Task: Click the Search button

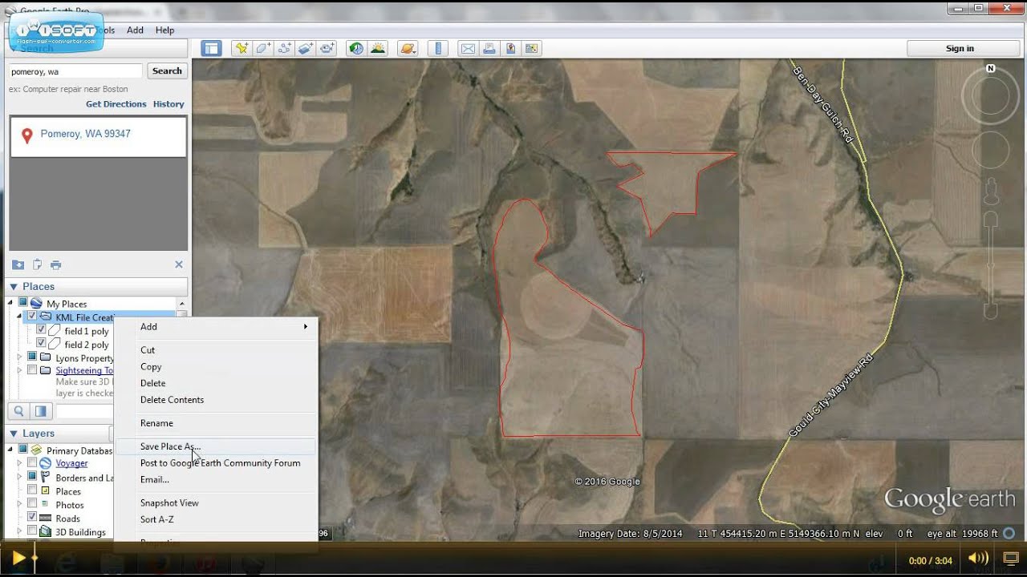Action: pyautogui.click(x=167, y=71)
